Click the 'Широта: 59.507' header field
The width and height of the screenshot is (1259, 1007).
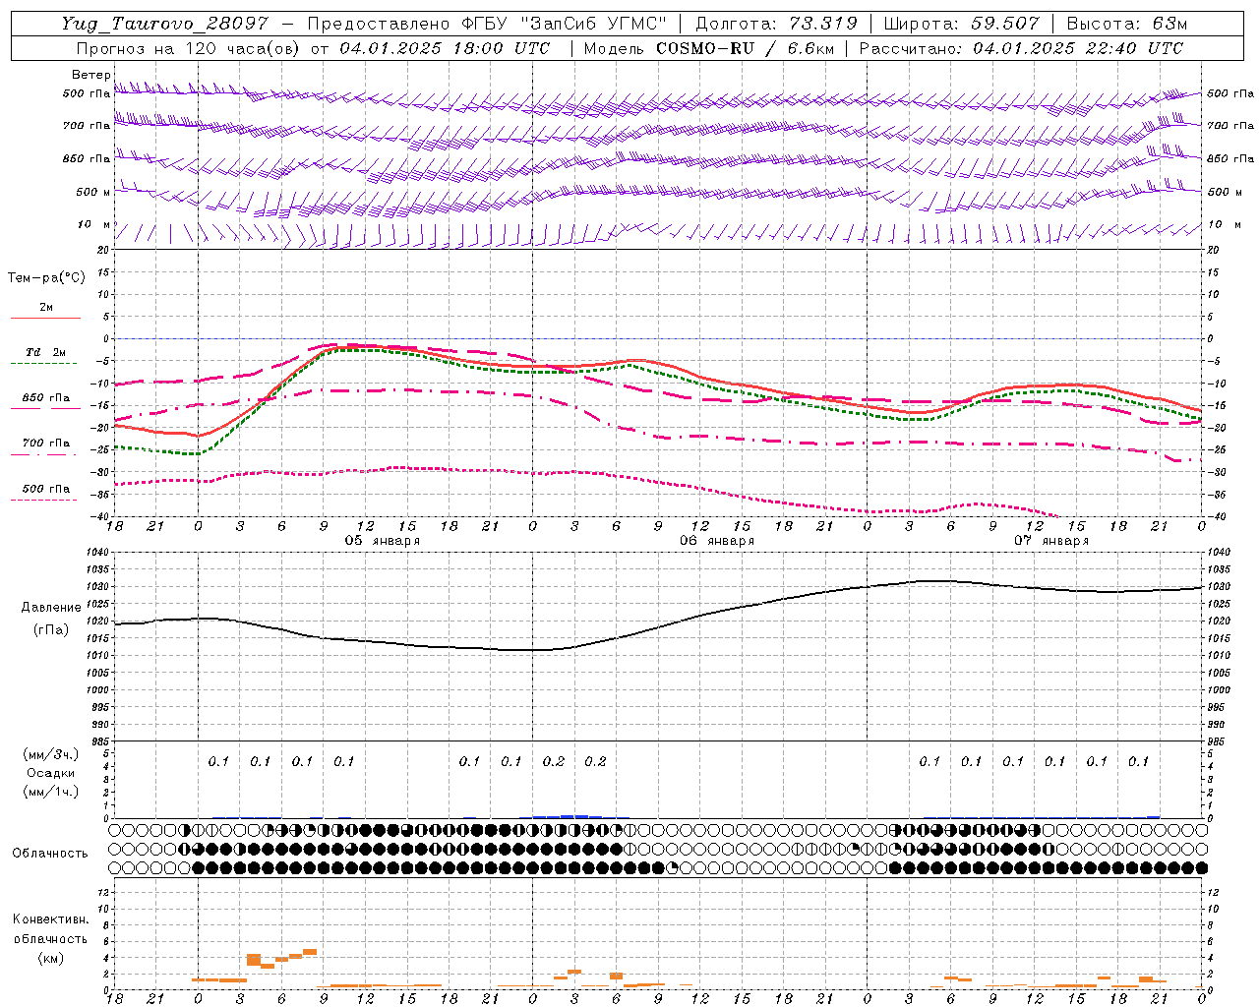click(x=961, y=24)
